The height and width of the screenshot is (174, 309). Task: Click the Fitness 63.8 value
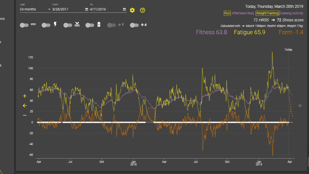click(x=211, y=32)
